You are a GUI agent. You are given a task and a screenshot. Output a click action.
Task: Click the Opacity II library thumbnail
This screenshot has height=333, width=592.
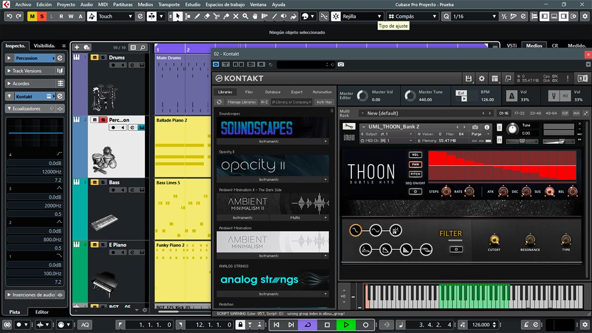pyautogui.click(x=272, y=166)
